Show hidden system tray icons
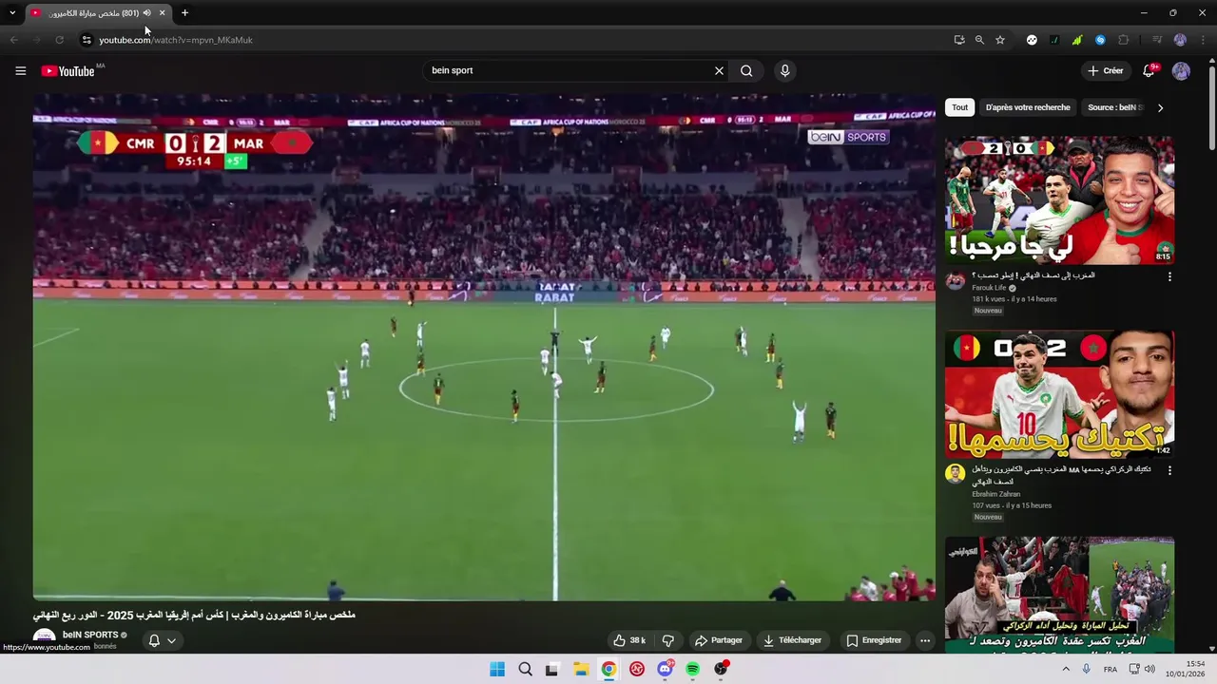Viewport: 1217px width, 684px height. point(1065,669)
